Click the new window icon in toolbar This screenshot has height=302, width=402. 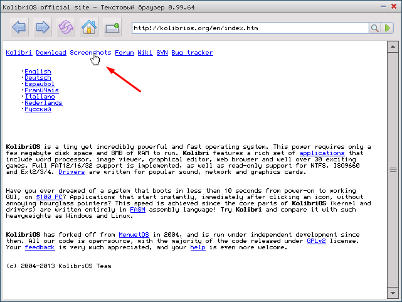coord(112,28)
